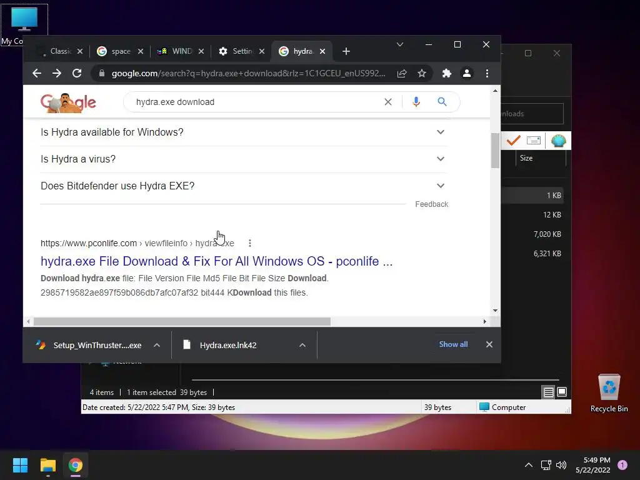Show hidden tray icons chevron
Viewport: 640px width, 480px height.
[529, 465]
